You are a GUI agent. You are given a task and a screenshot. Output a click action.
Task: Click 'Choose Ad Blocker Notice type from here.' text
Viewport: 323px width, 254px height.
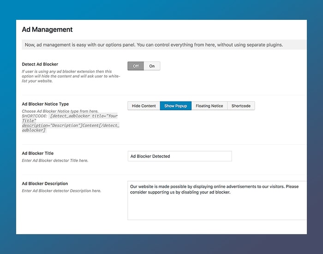(60, 111)
